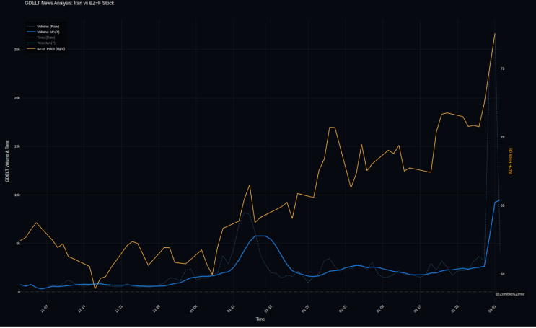
Task: Click the 12-14 date tick label
Action: (x=82, y=309)
